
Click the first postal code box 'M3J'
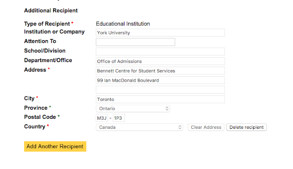click(102, 118)
